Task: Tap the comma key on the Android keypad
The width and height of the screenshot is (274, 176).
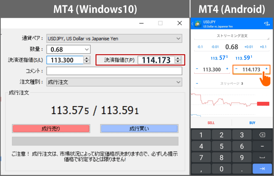Action: [201, 169]
